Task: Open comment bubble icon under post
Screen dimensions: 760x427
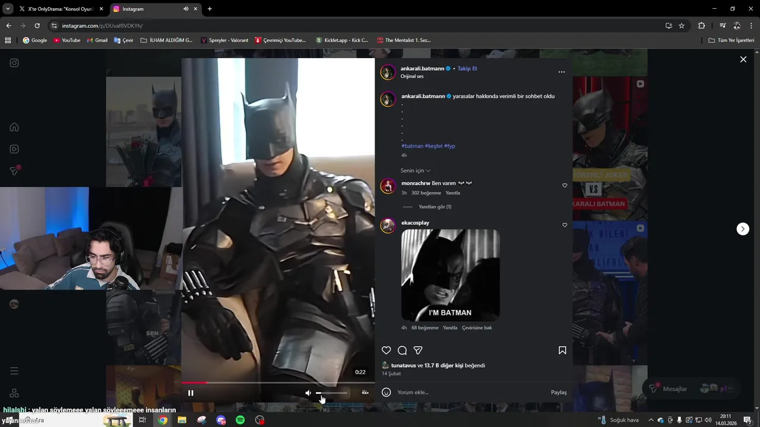Action: [402, 350]
